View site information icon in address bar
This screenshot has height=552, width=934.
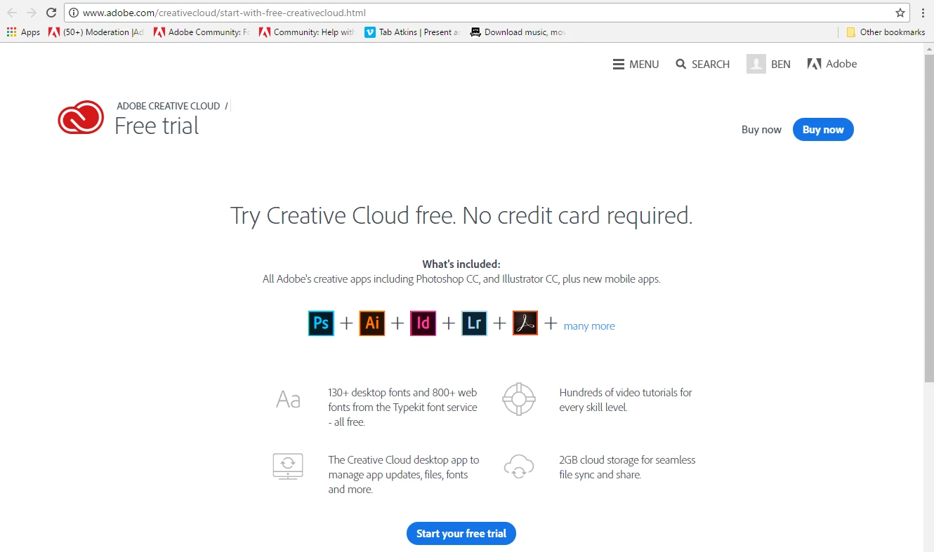coord(74,13)
